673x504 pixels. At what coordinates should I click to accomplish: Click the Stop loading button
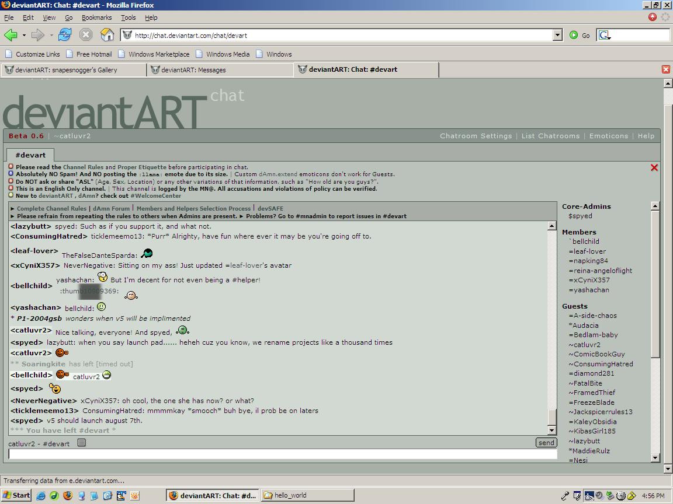click(x=86, y=35)
